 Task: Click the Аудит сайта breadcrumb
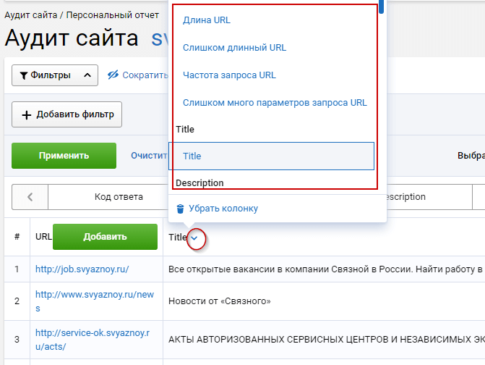31,15
